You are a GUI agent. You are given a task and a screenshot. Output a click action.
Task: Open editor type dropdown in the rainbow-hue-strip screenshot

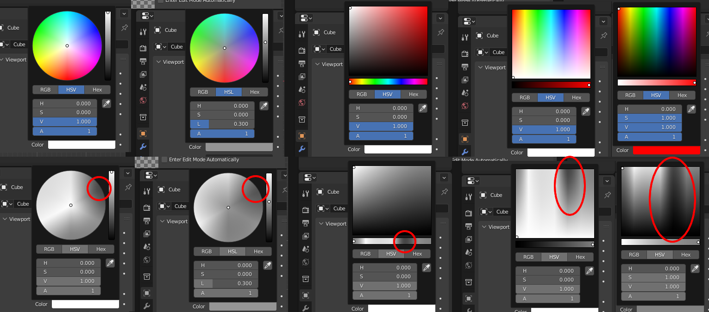tap(307, 18)
